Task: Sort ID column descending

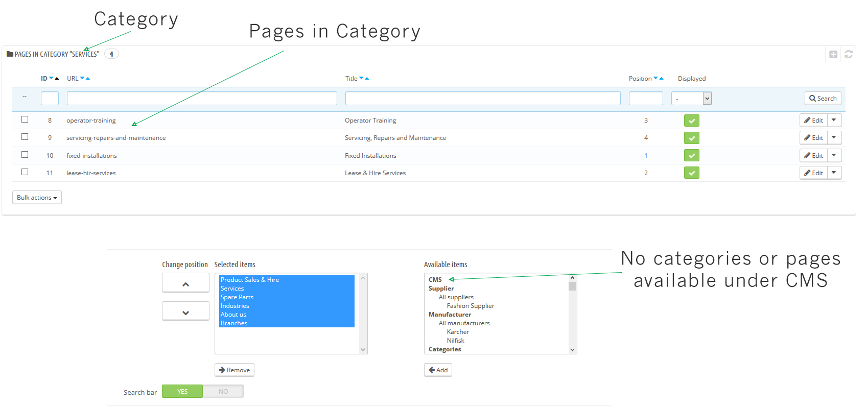Action: 51,78
